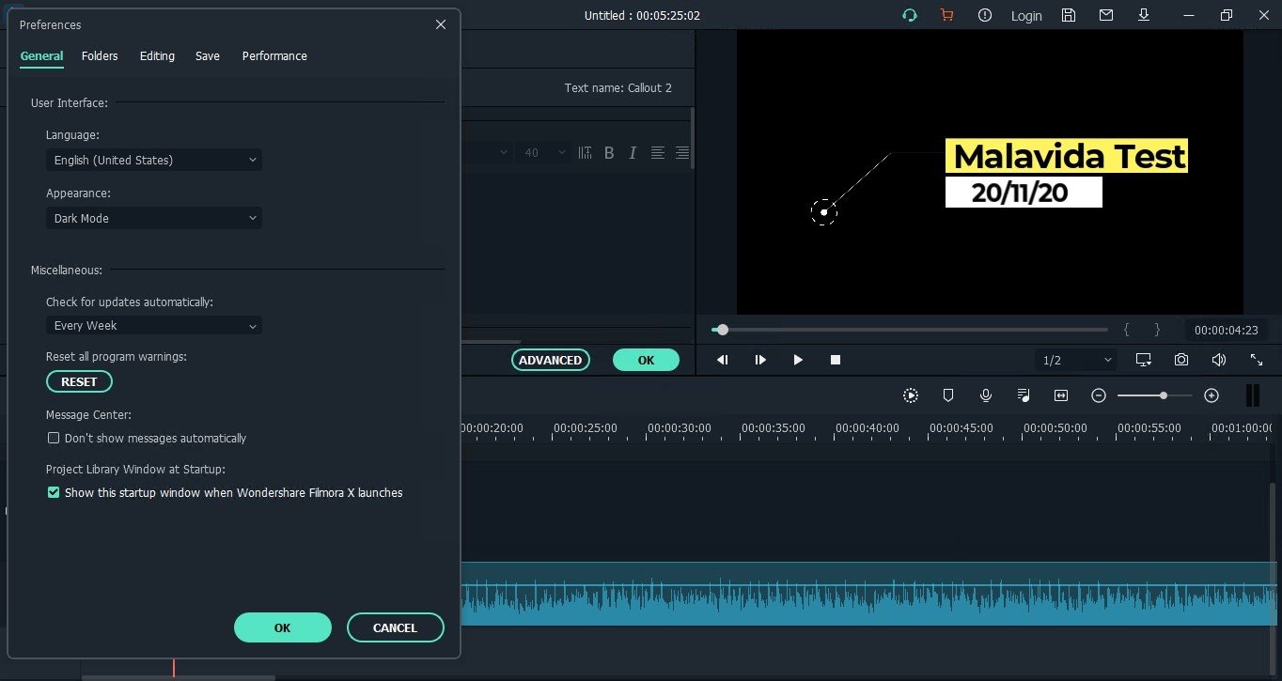The image size is (1282, 681).
Task: Click the preview volume speaker icon
Action: (1219, 360)
